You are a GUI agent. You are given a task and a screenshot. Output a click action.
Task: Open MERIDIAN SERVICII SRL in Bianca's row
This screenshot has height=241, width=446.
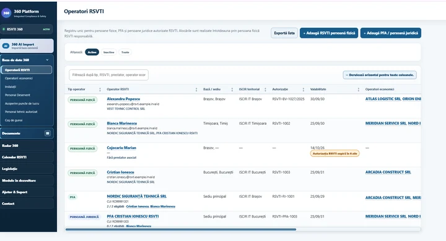click(386, 124)
